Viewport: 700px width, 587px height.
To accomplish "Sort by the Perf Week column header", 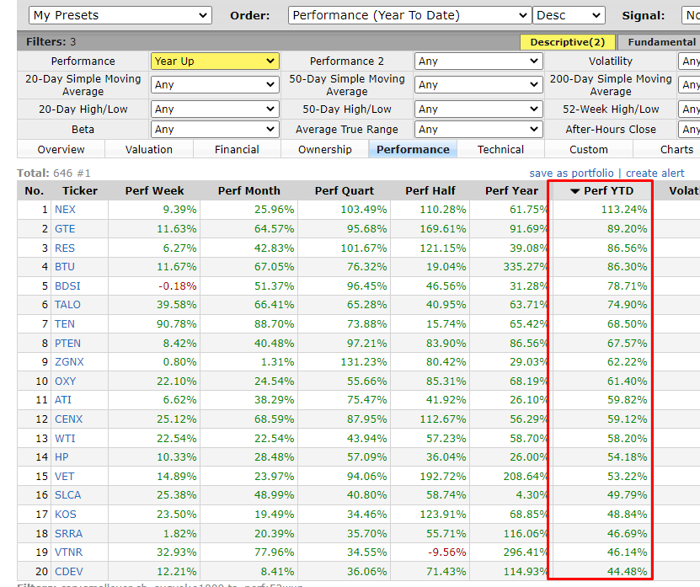I will tap(154, 191).
